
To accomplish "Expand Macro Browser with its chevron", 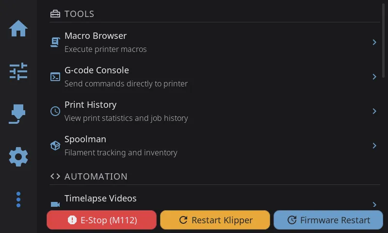I will click(x=374, y=42).
